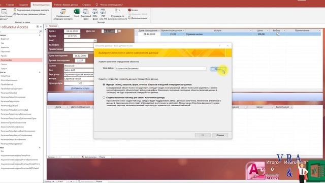Click the Text file export icon
This screenshot has width=325, height=183.
(86, 14)
